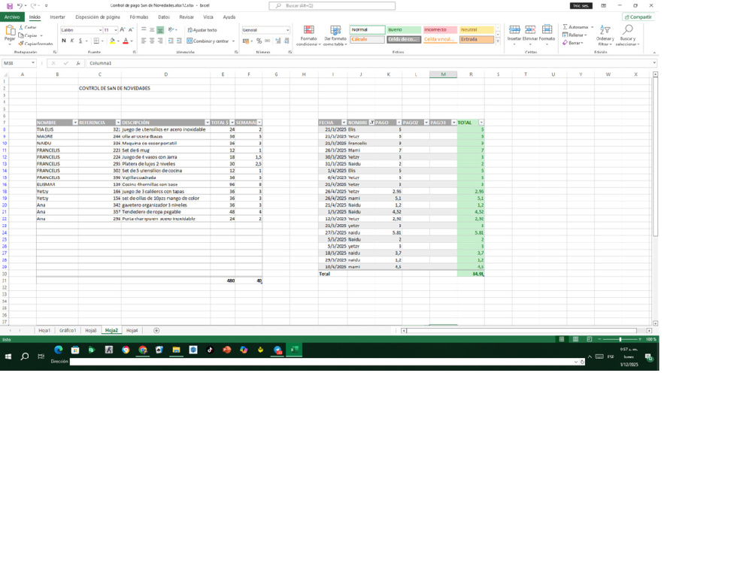Open Formato condicional menu
This screenshot has width=752, height=564.
tap(308, 36)
